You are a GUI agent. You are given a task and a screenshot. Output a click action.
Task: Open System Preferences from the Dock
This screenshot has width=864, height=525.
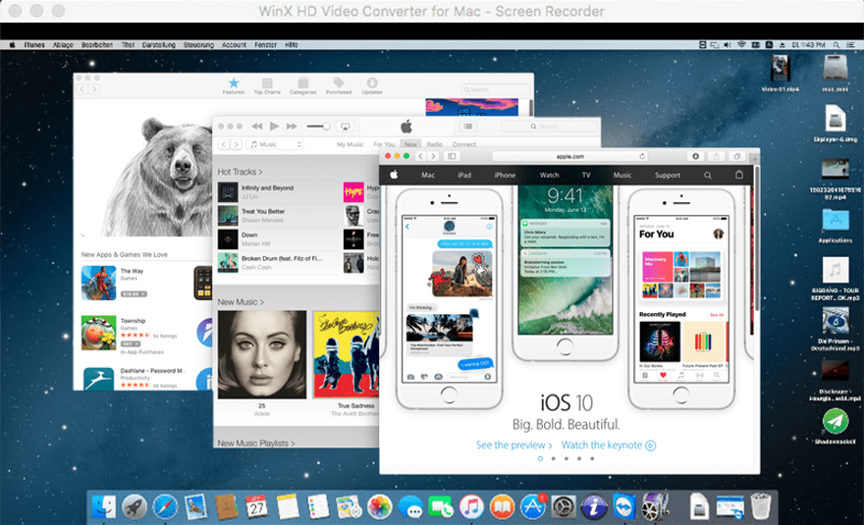564,506
